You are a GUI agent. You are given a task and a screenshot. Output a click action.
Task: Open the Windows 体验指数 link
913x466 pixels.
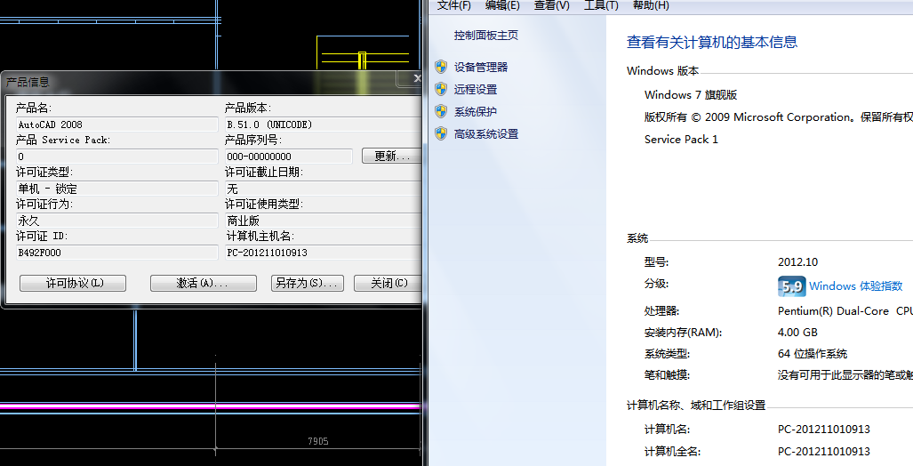pos(856,286)
